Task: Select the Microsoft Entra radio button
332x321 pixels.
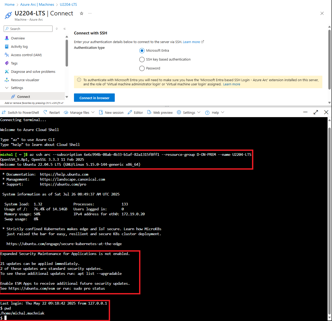Action: (x=142, y=51)
